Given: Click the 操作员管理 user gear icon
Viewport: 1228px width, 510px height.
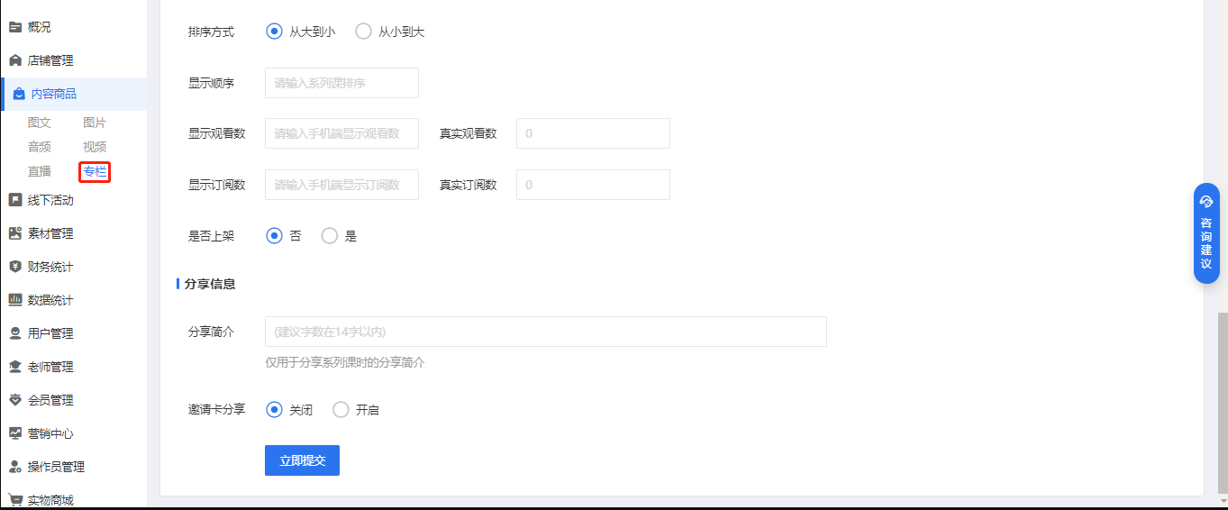Looking at the screenshot, I should (15, 467).
